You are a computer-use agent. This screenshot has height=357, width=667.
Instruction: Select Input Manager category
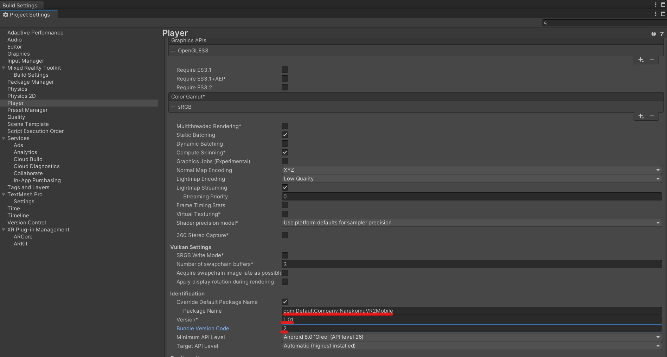tap(26, 61)
